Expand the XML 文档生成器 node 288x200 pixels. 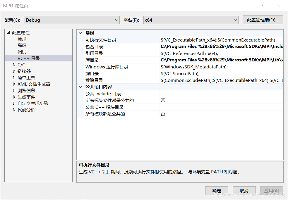(x=13, y=84)
